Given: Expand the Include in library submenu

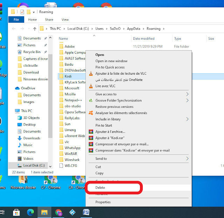Looking at the screenshot, I should (187, 119).
